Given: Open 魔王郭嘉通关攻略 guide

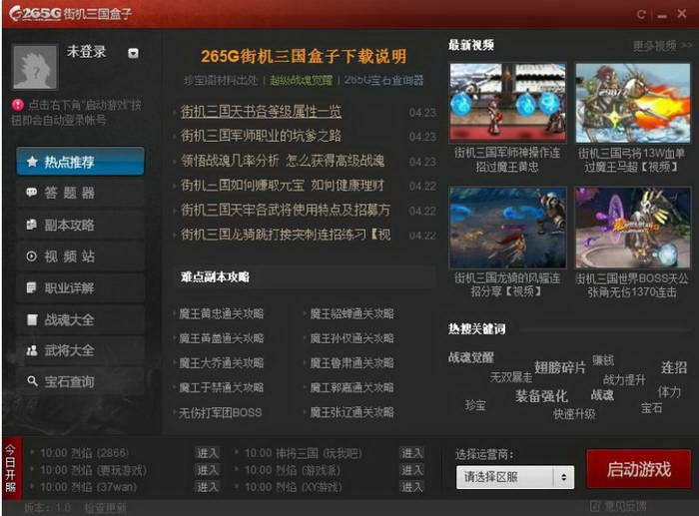Looking at the screenshot, I should (x=352, y=387).
